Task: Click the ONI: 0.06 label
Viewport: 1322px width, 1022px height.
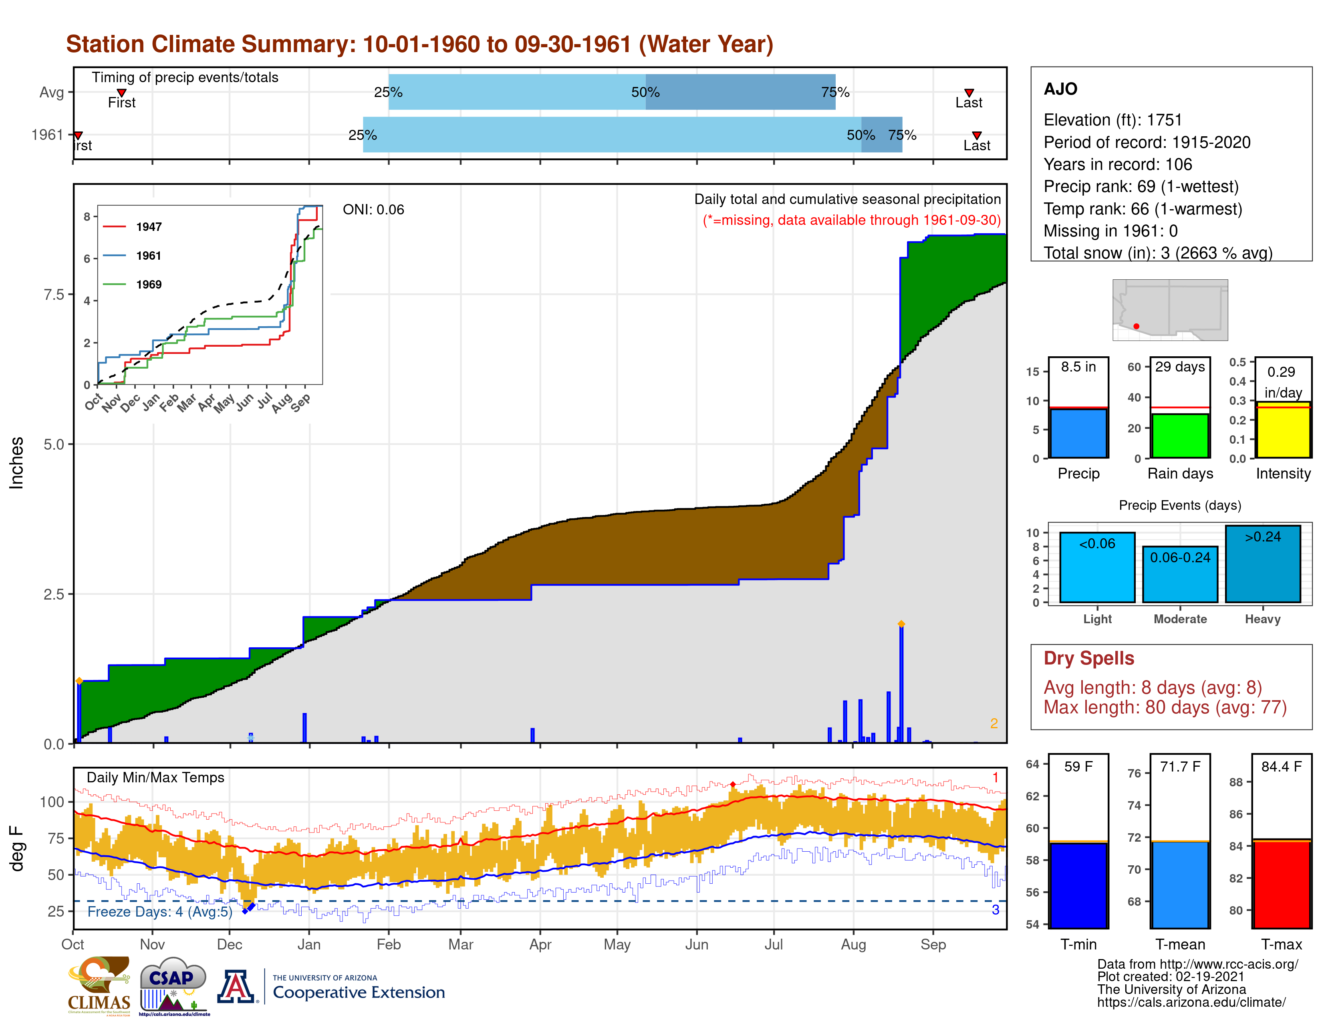Action: pos(373,210)
